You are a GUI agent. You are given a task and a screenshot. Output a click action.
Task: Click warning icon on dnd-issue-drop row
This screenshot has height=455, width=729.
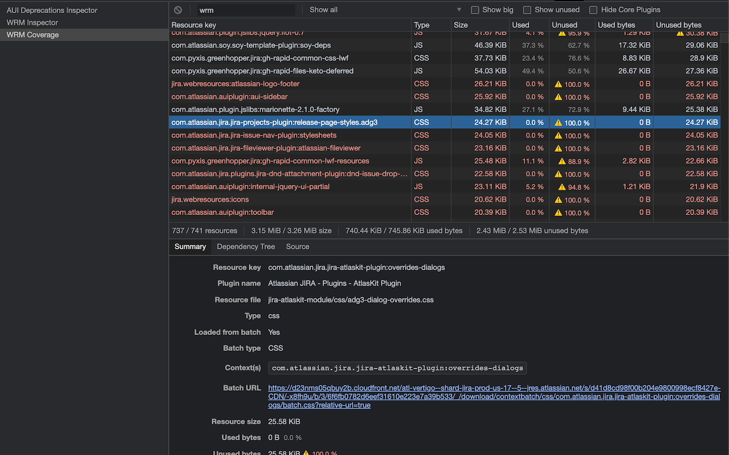pos(557,173)
